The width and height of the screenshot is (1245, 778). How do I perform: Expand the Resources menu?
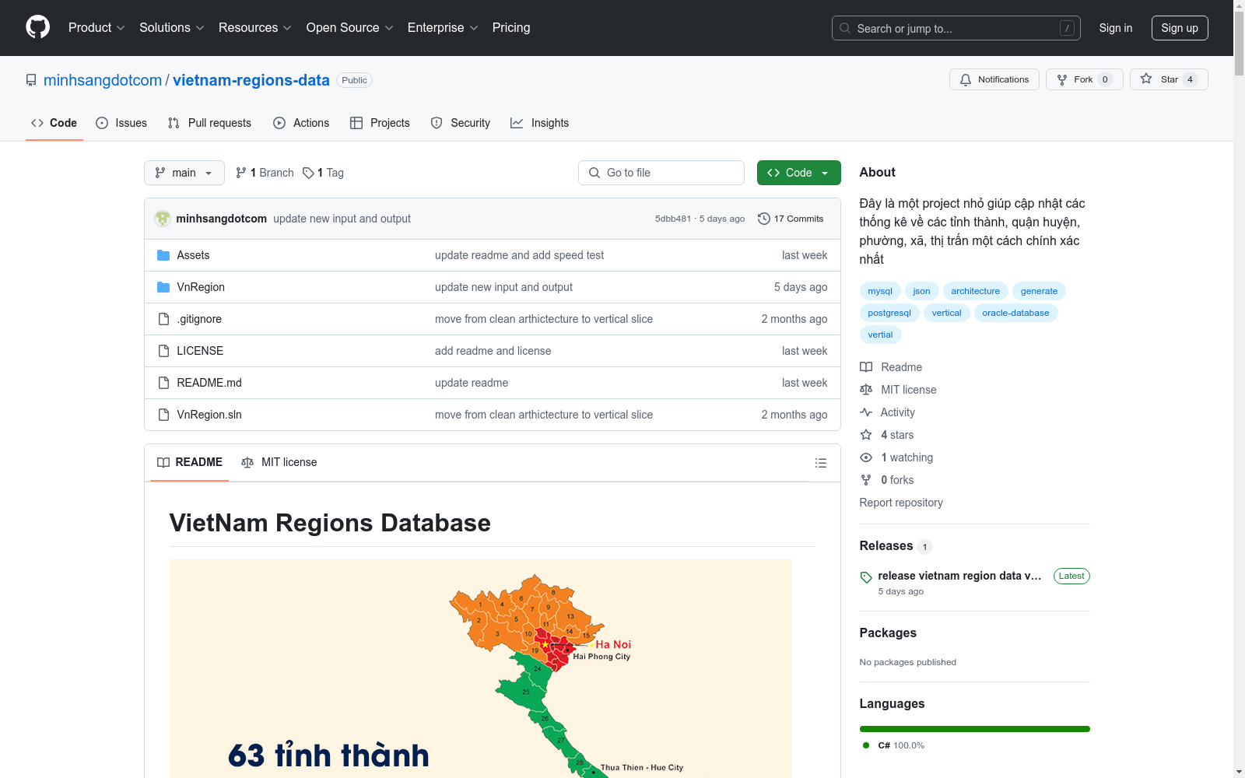click(255, 27)
